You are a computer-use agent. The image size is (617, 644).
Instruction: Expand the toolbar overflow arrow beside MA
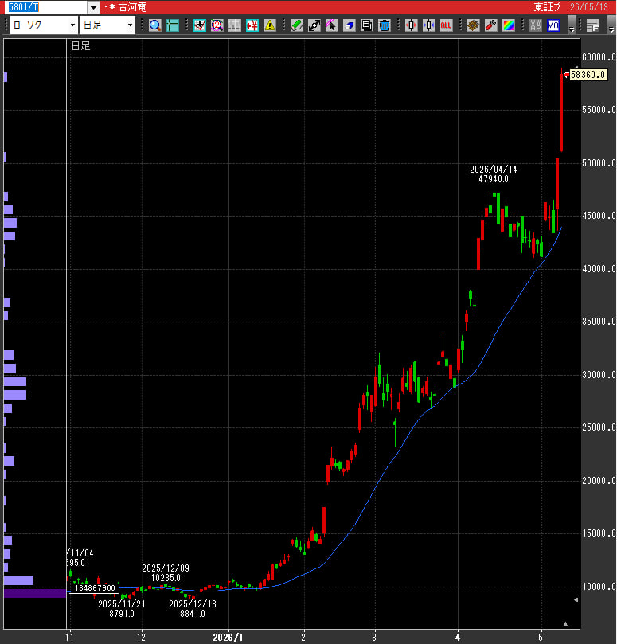point(572,25)
